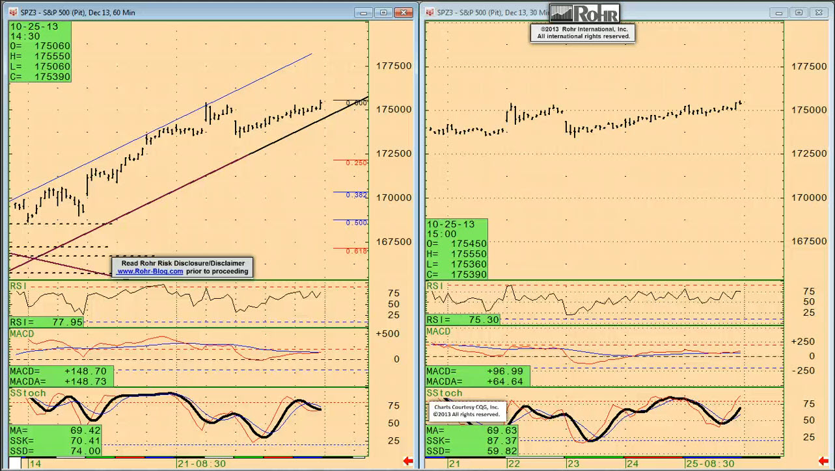Click the Rohr logo at top

tap(584, 14)
